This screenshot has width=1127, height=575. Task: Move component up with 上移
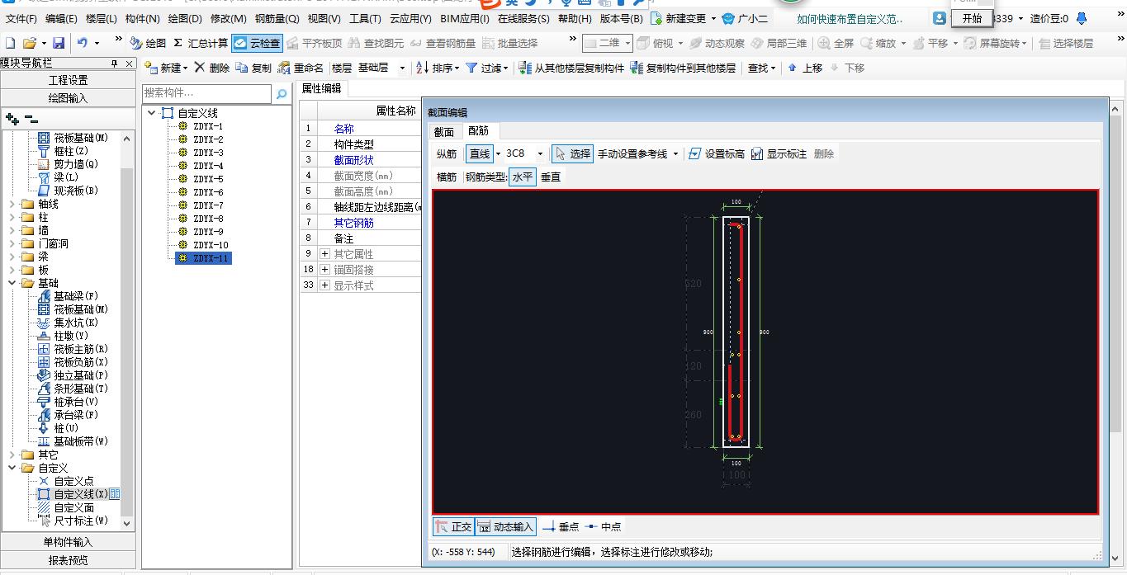(805, 68)
